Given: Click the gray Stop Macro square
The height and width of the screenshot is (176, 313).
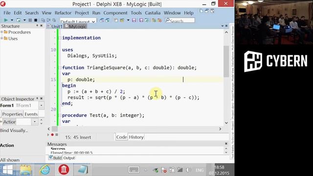Looking at the screenshot, I should pyautogui.click(x=57, y=135).
